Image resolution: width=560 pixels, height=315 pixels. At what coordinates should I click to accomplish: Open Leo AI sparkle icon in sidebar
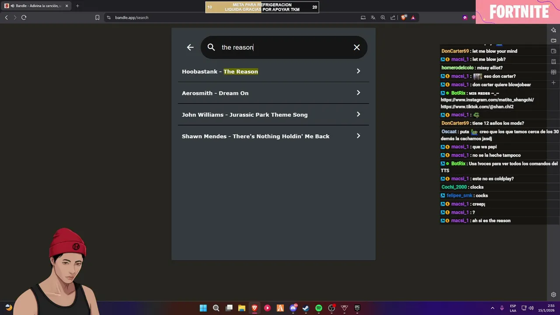[x=553, y=30]
